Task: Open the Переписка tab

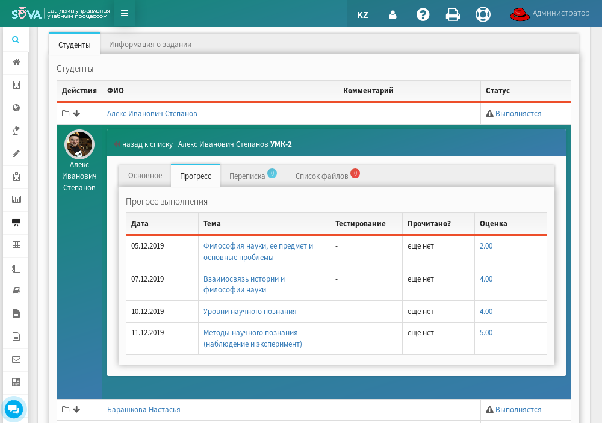Action: [253, 176]
